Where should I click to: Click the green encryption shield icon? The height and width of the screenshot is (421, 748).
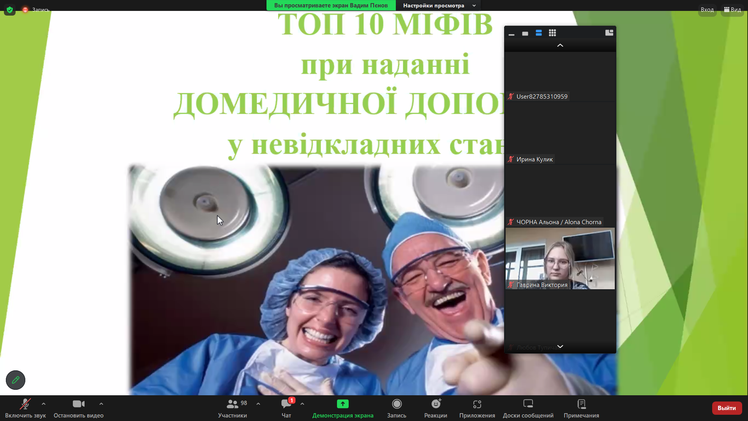(x=10, y=10)
